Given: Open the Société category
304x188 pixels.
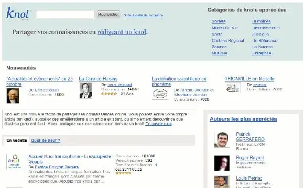Looking at the screenshot, I should tap(219, 21).
